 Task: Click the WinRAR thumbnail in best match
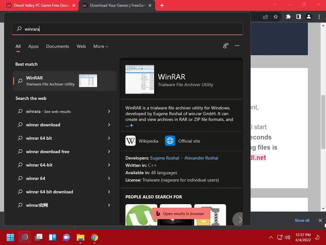[88, 81]
